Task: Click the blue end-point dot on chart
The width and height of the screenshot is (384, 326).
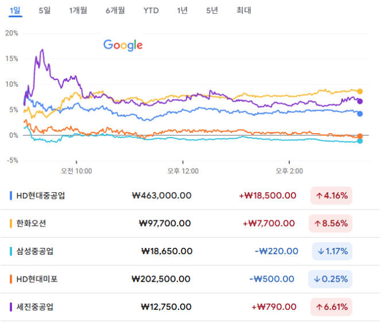Action: click(x=360, y=114)
